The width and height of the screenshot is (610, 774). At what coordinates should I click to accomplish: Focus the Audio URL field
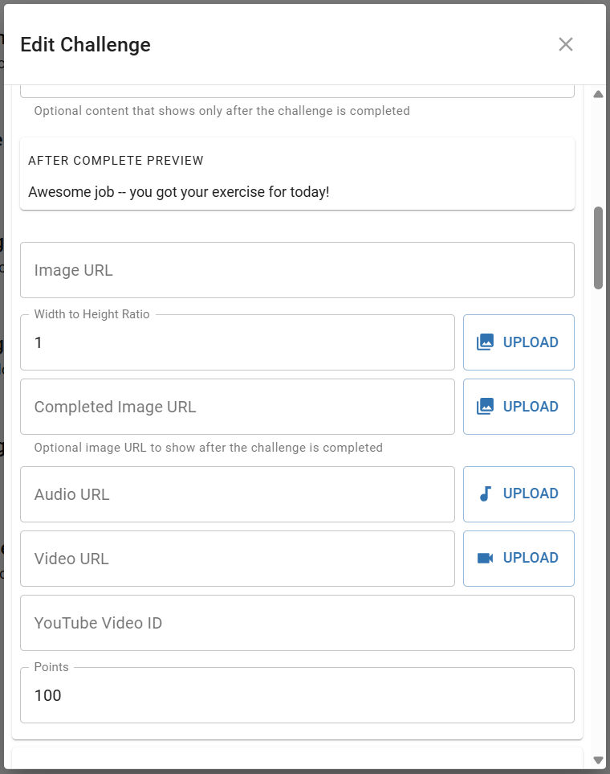238,494
